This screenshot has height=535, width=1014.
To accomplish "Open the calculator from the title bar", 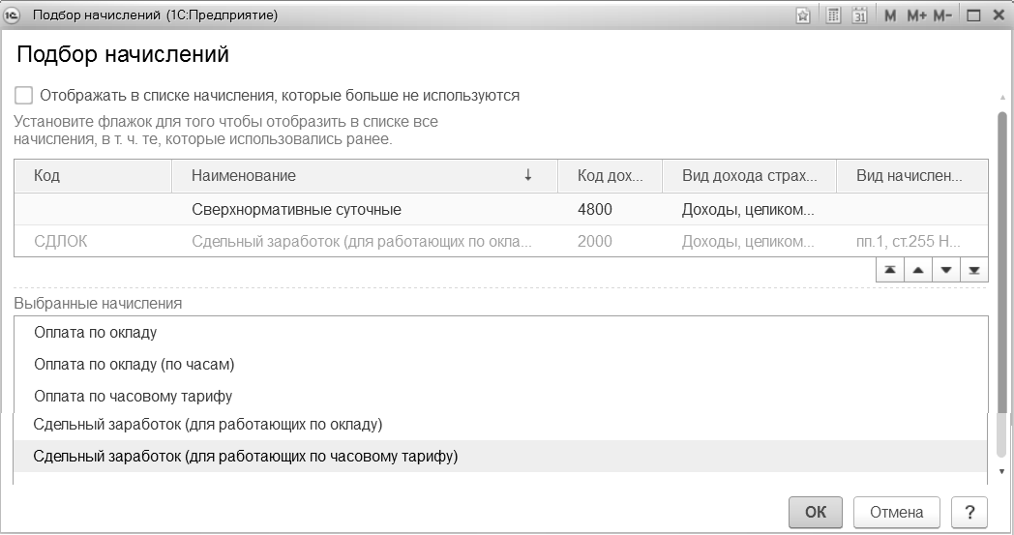I will 833,15.
